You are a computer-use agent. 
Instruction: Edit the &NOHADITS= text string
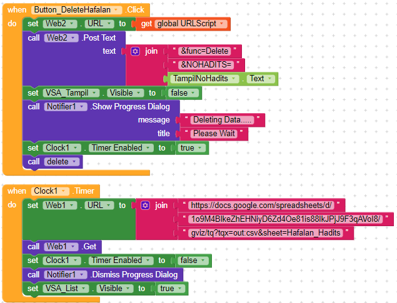tap(206, 65)
